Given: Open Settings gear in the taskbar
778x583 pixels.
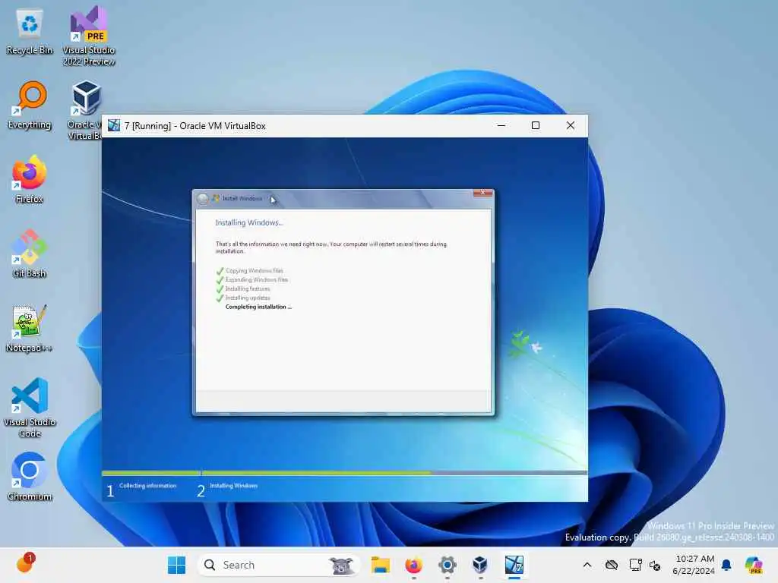Looking at the screenshot, I should (x=447, y=565).
